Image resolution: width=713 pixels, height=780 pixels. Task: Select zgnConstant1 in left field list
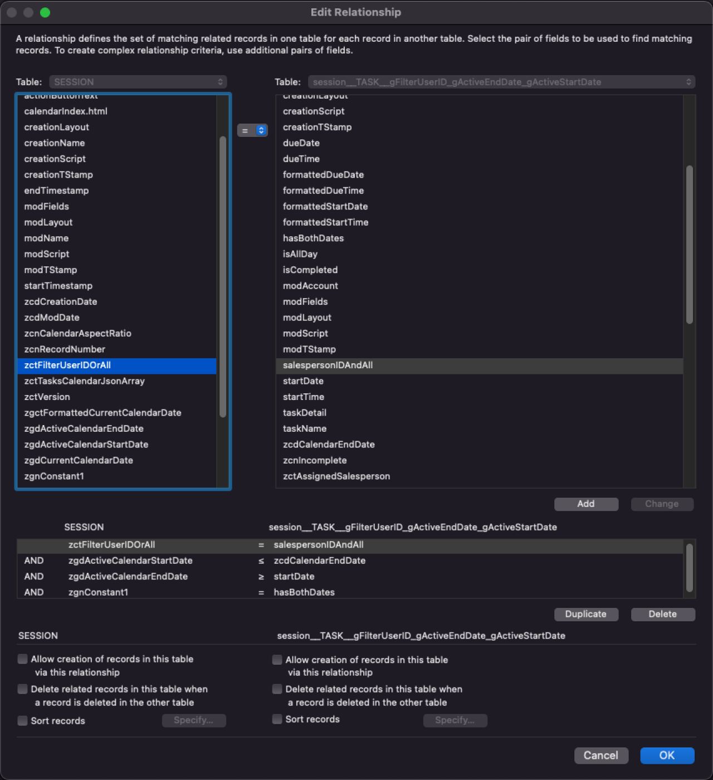point(117,476)
